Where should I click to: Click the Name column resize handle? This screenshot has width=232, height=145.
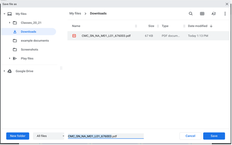[x=136, y=26]
